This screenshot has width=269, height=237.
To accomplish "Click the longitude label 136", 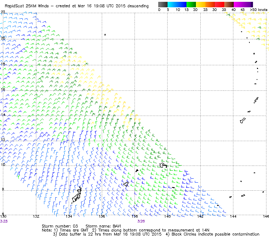I will pyautogui.click(x=102, y=217).
